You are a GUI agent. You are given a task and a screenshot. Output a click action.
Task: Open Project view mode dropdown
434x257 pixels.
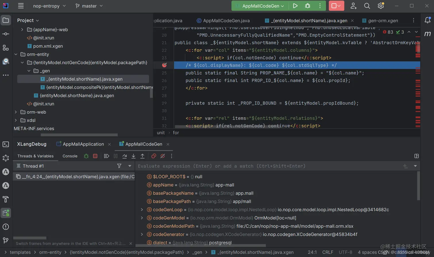pos(28,20)
